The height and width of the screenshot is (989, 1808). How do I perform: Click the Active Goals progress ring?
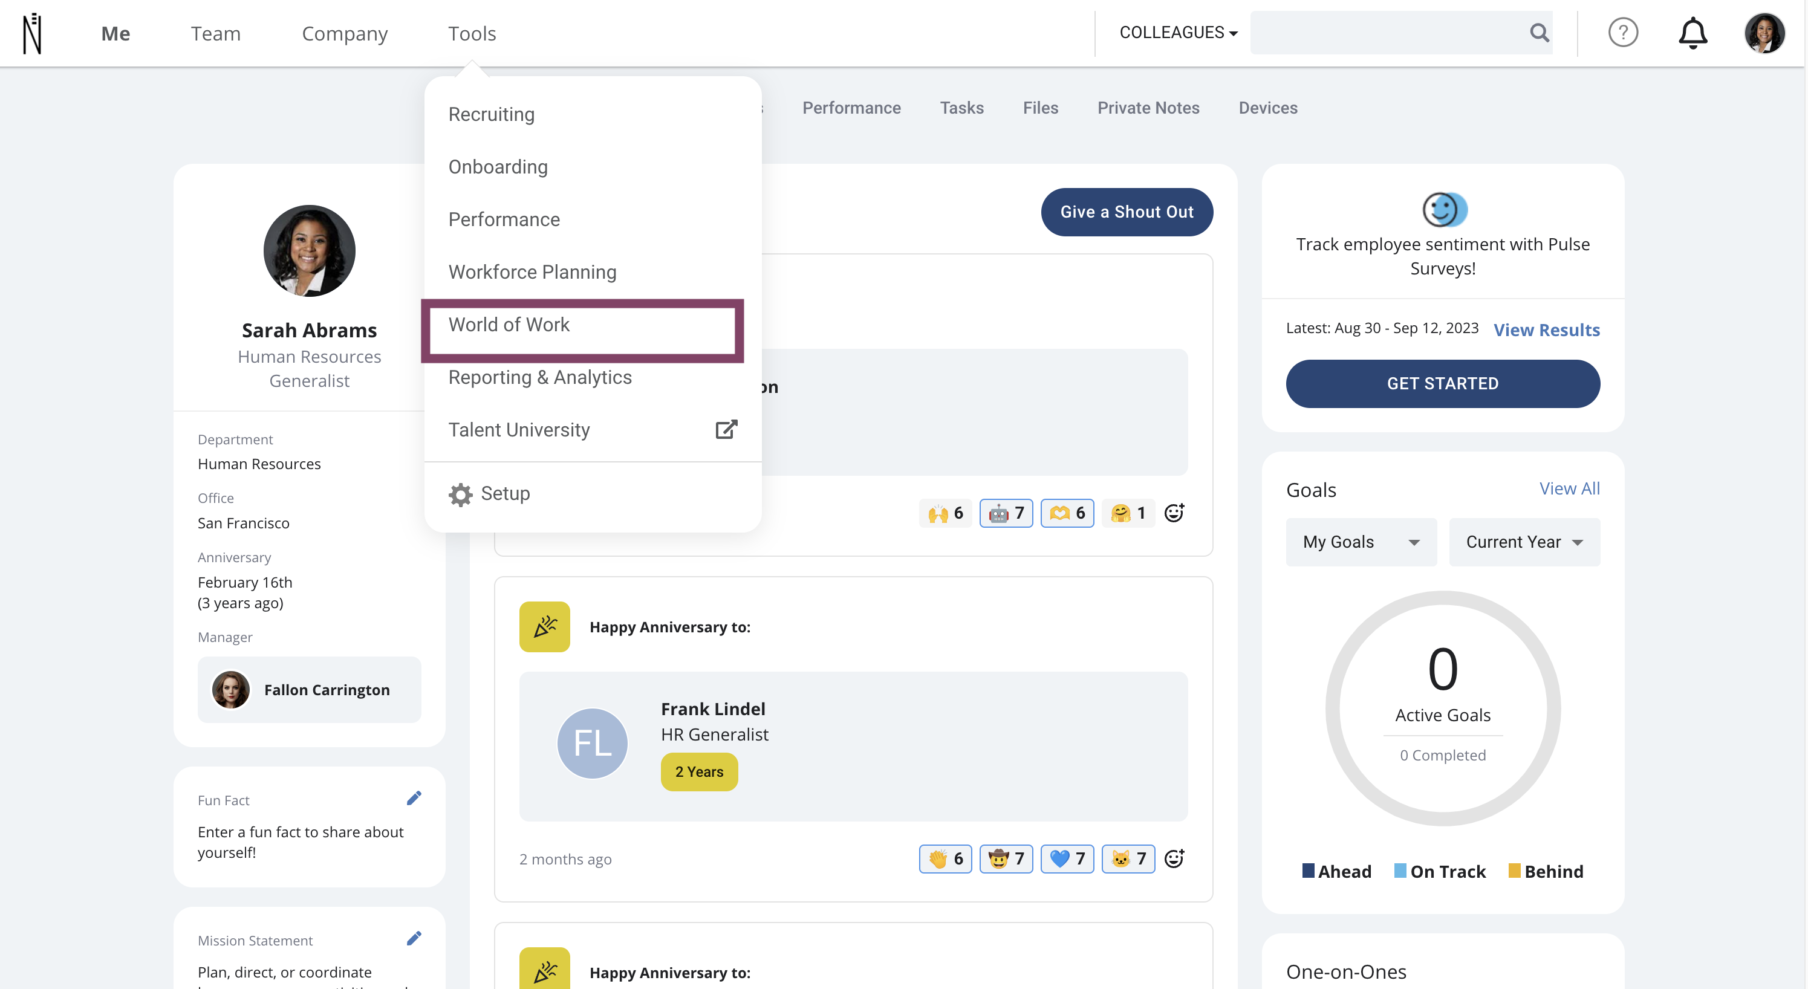pyautogui.click(x=1443, y=709)
